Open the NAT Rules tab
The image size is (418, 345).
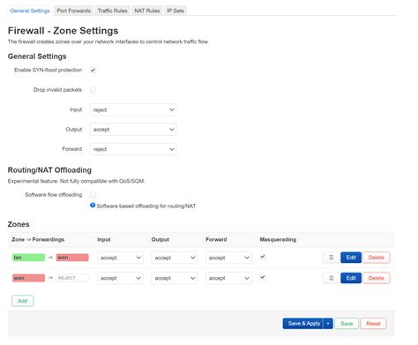pyautogui.click(x=147, y=11)
